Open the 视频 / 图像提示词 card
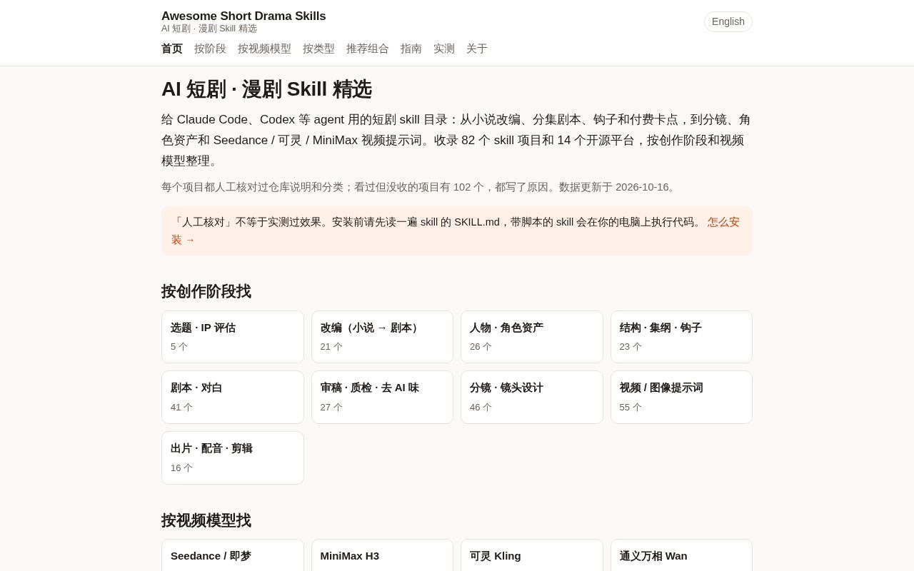This screenshot has width=914, height=571. [x=681, y=397]
